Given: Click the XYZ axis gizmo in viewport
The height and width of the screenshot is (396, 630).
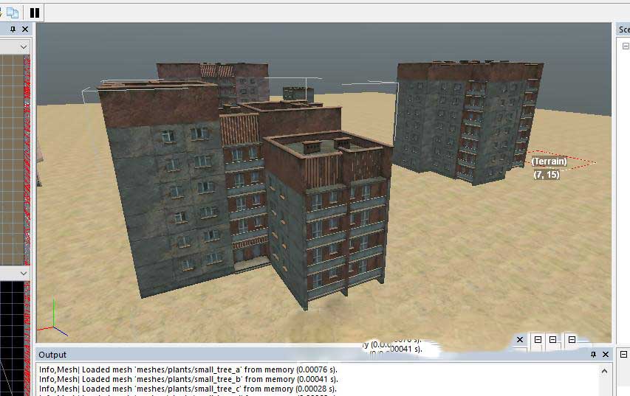Looking at the screenshot, I should (52, 317).
